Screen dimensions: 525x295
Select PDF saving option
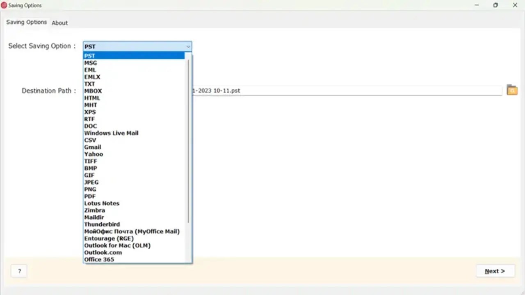pyautogui.click(x=134, y=196)
